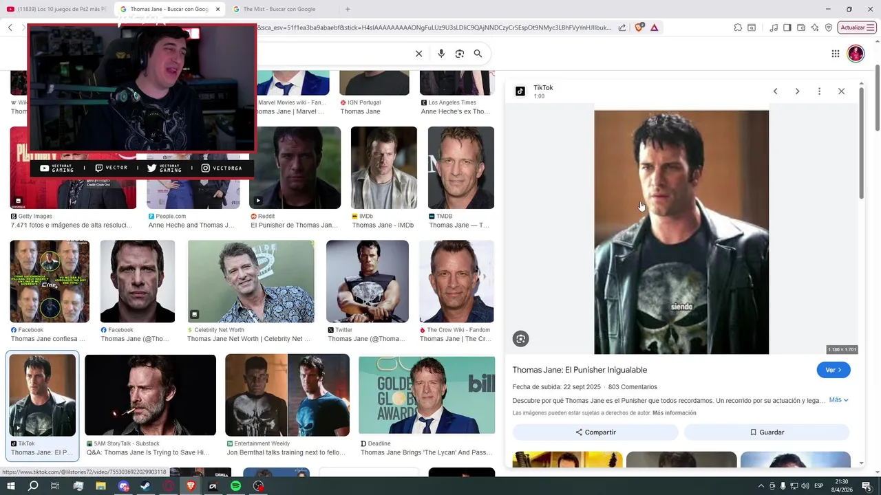The height and width of the screenshot is (495, 881).
Task: Clear the search box with the X icon
Action: click(x=418, y=54)
